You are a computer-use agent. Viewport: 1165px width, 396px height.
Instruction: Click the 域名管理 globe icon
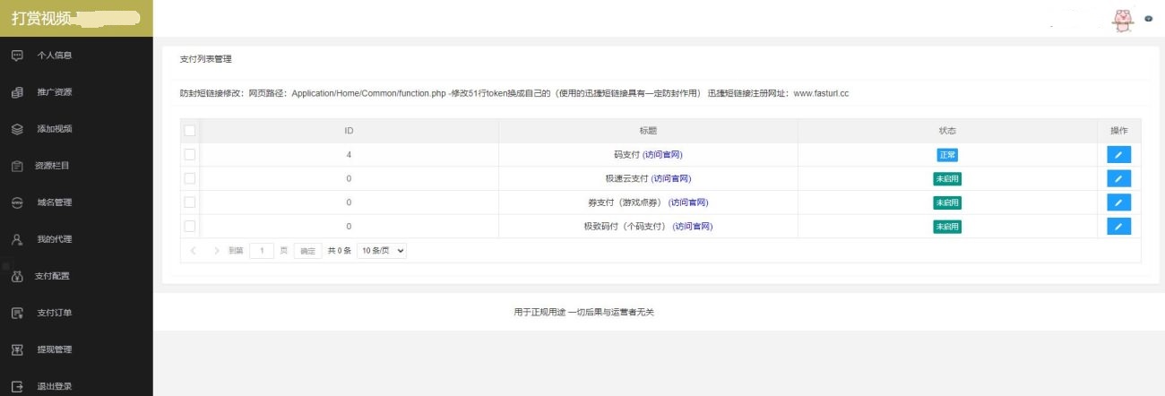point(16,202)
